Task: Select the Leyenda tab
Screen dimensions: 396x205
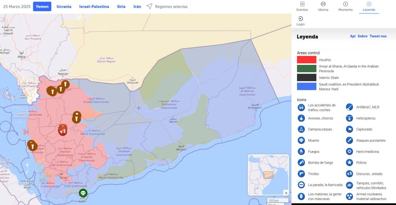Action: [369, 7]
